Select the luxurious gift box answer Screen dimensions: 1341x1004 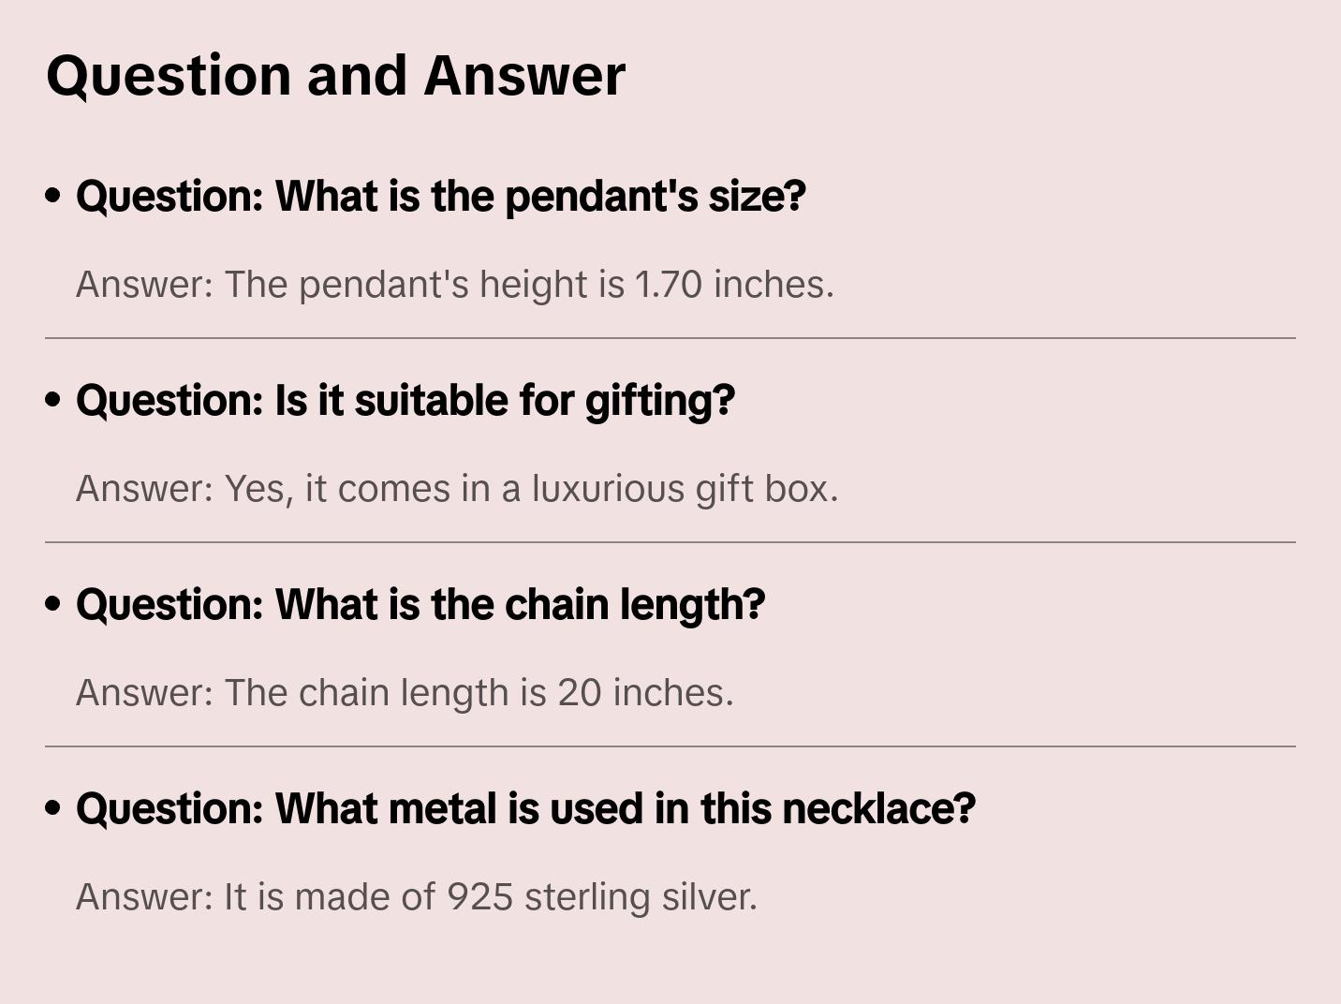tap(456, 488)
